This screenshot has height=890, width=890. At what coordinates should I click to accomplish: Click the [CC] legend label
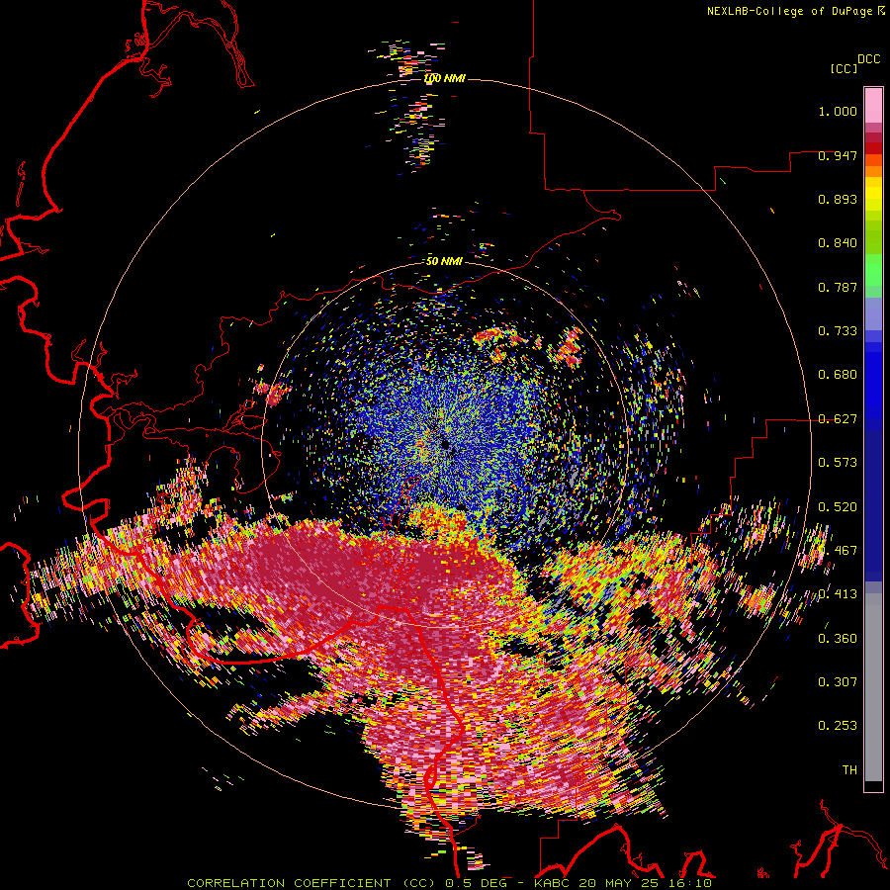pos(844,68)
